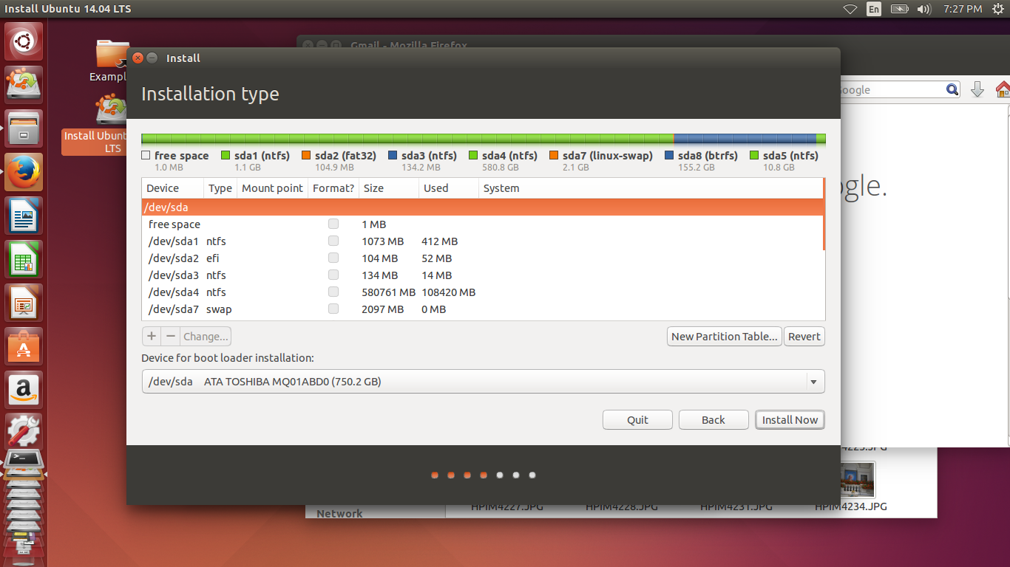Viewport: 1010px width, 567px height.
Task: Click the plus button to add partition
Action: [x=152, y=337]
